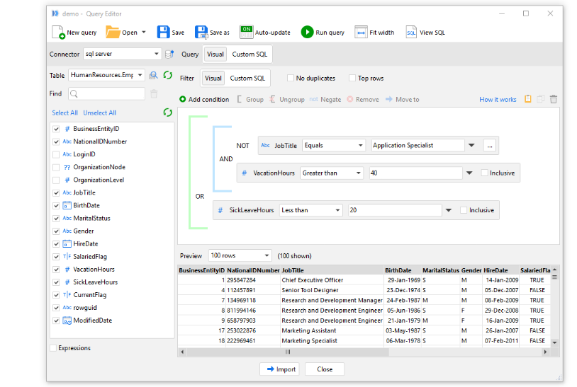Click the edit connector icon beside sql server
This screenshot has width=577, height=387.
point(169,54)
